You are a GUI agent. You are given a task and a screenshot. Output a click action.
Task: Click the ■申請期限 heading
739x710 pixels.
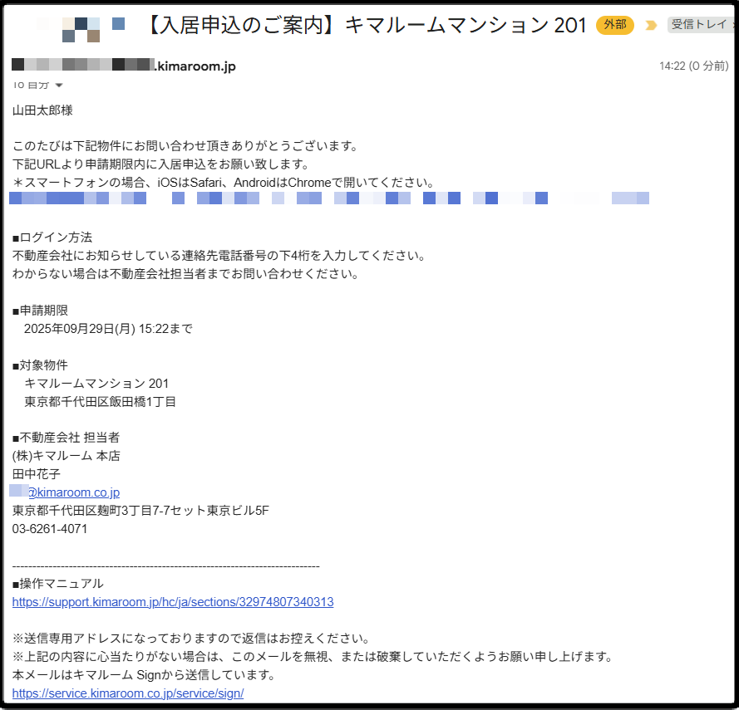pos(40,311)
